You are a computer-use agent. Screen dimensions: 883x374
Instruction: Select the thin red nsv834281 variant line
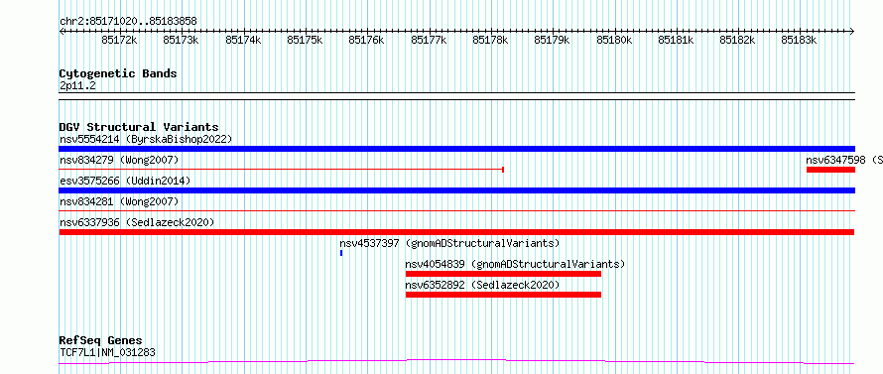pyautogui.click(x=456, y=210)
